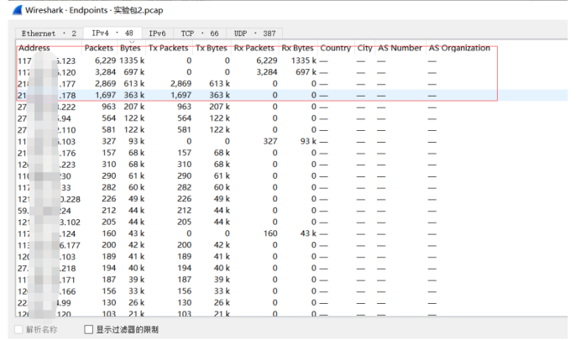Select the row with 226 packets
This screenshot has width=581, height=340.
click(292, 199)
